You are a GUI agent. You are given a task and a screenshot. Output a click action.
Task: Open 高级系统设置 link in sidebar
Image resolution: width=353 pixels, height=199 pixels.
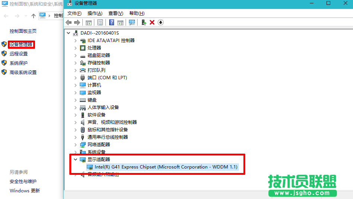[x=23, y=72]
